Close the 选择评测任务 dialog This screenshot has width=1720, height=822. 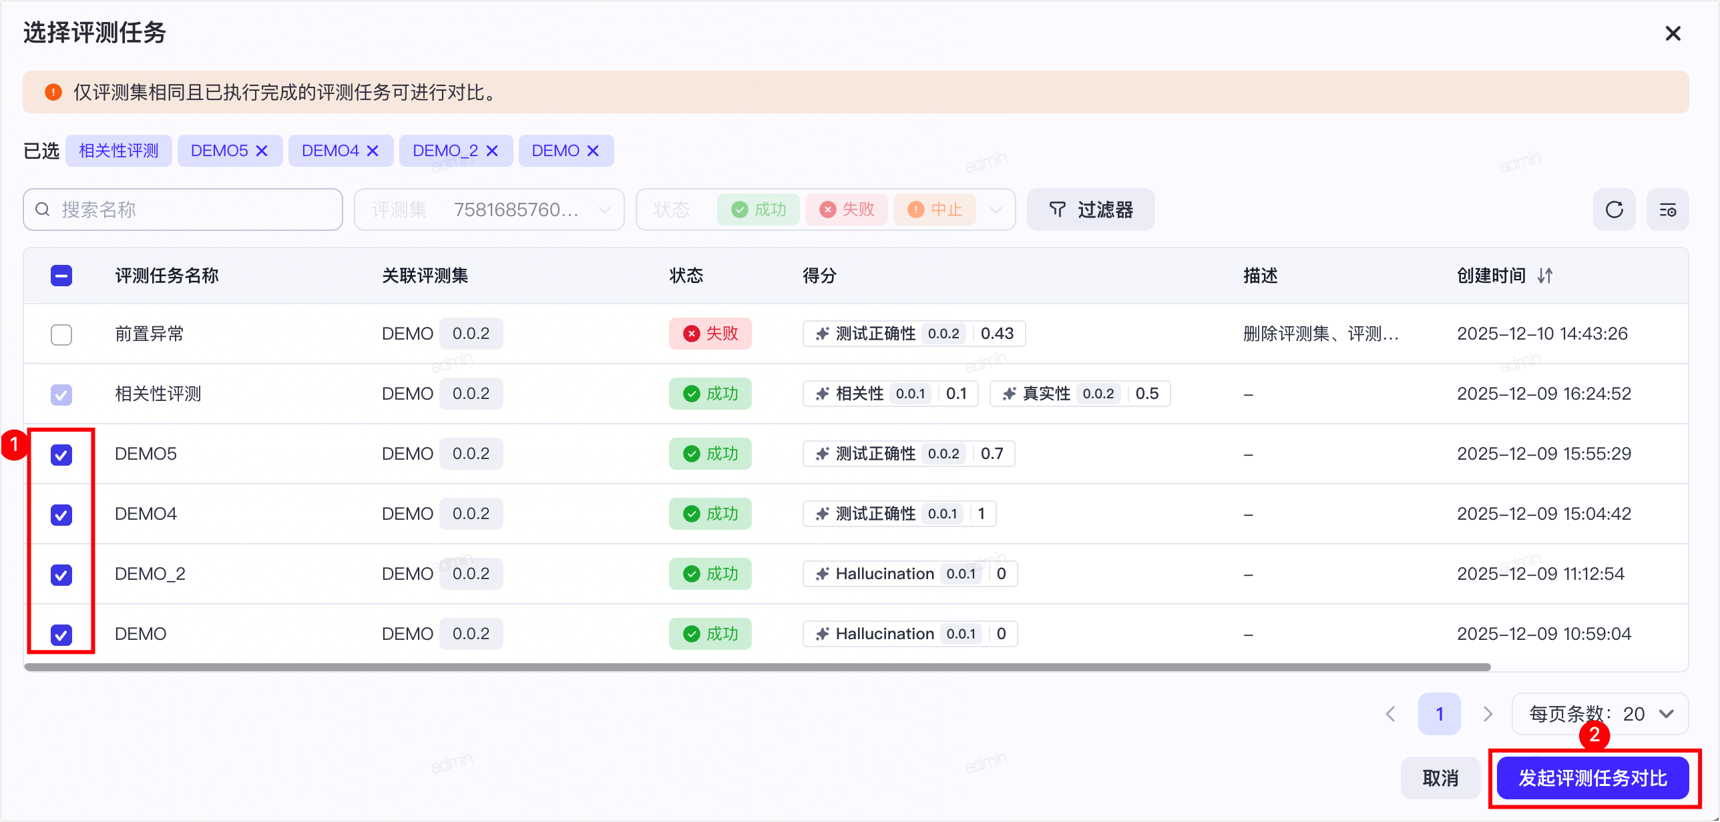1673,33
